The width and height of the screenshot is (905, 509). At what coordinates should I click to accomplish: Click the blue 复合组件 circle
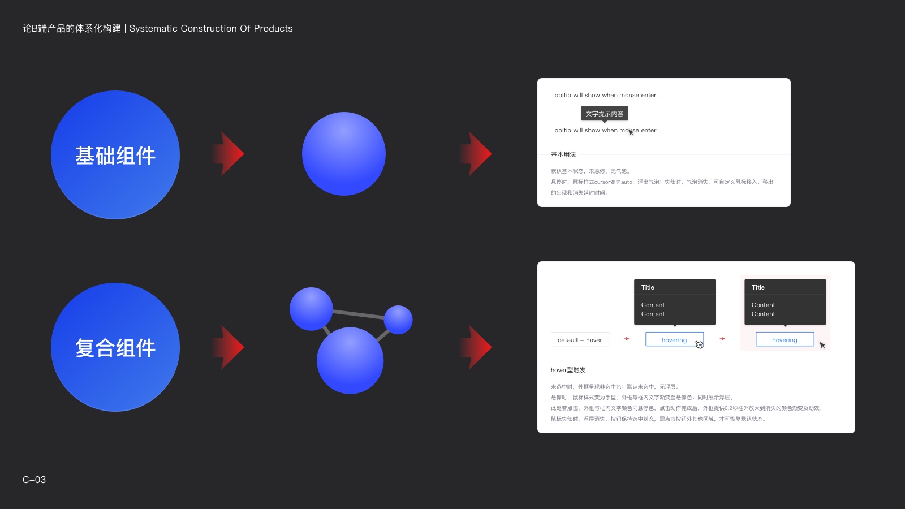tap(115, 347)
